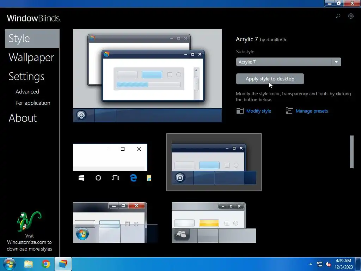361x271 pixels.
Task: Open the About section
Action: [23, 118]
